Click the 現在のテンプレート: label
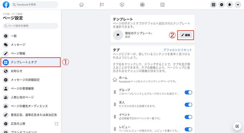The width and height of the screenshot is (244, 133). pos(138,33)
